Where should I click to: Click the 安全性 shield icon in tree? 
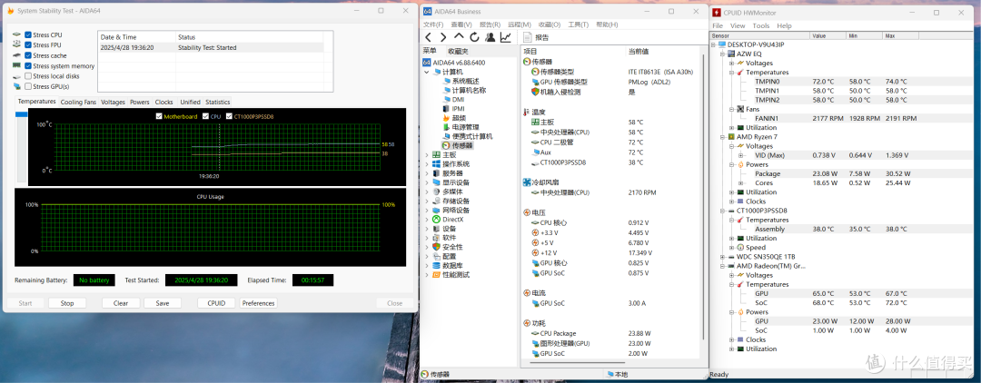(437, 247)
